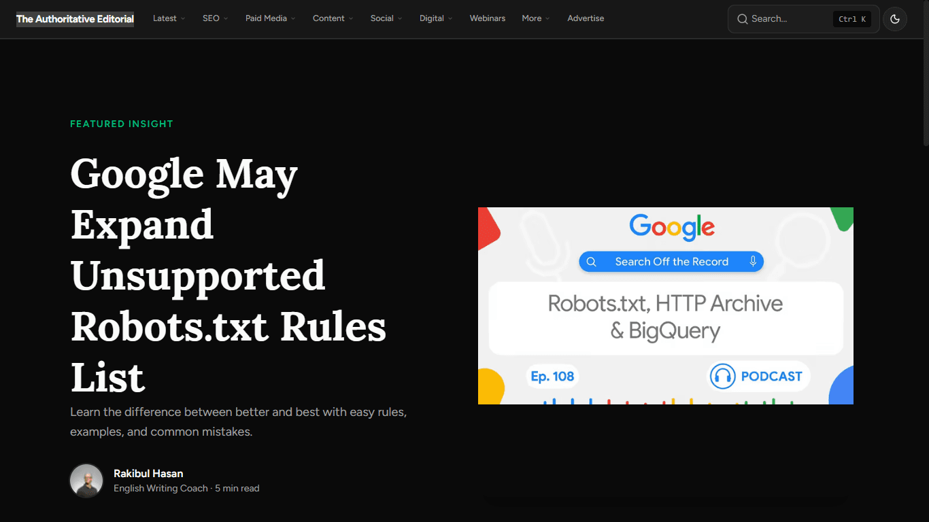Click the article summary text about easy rules

click(239, 422)
